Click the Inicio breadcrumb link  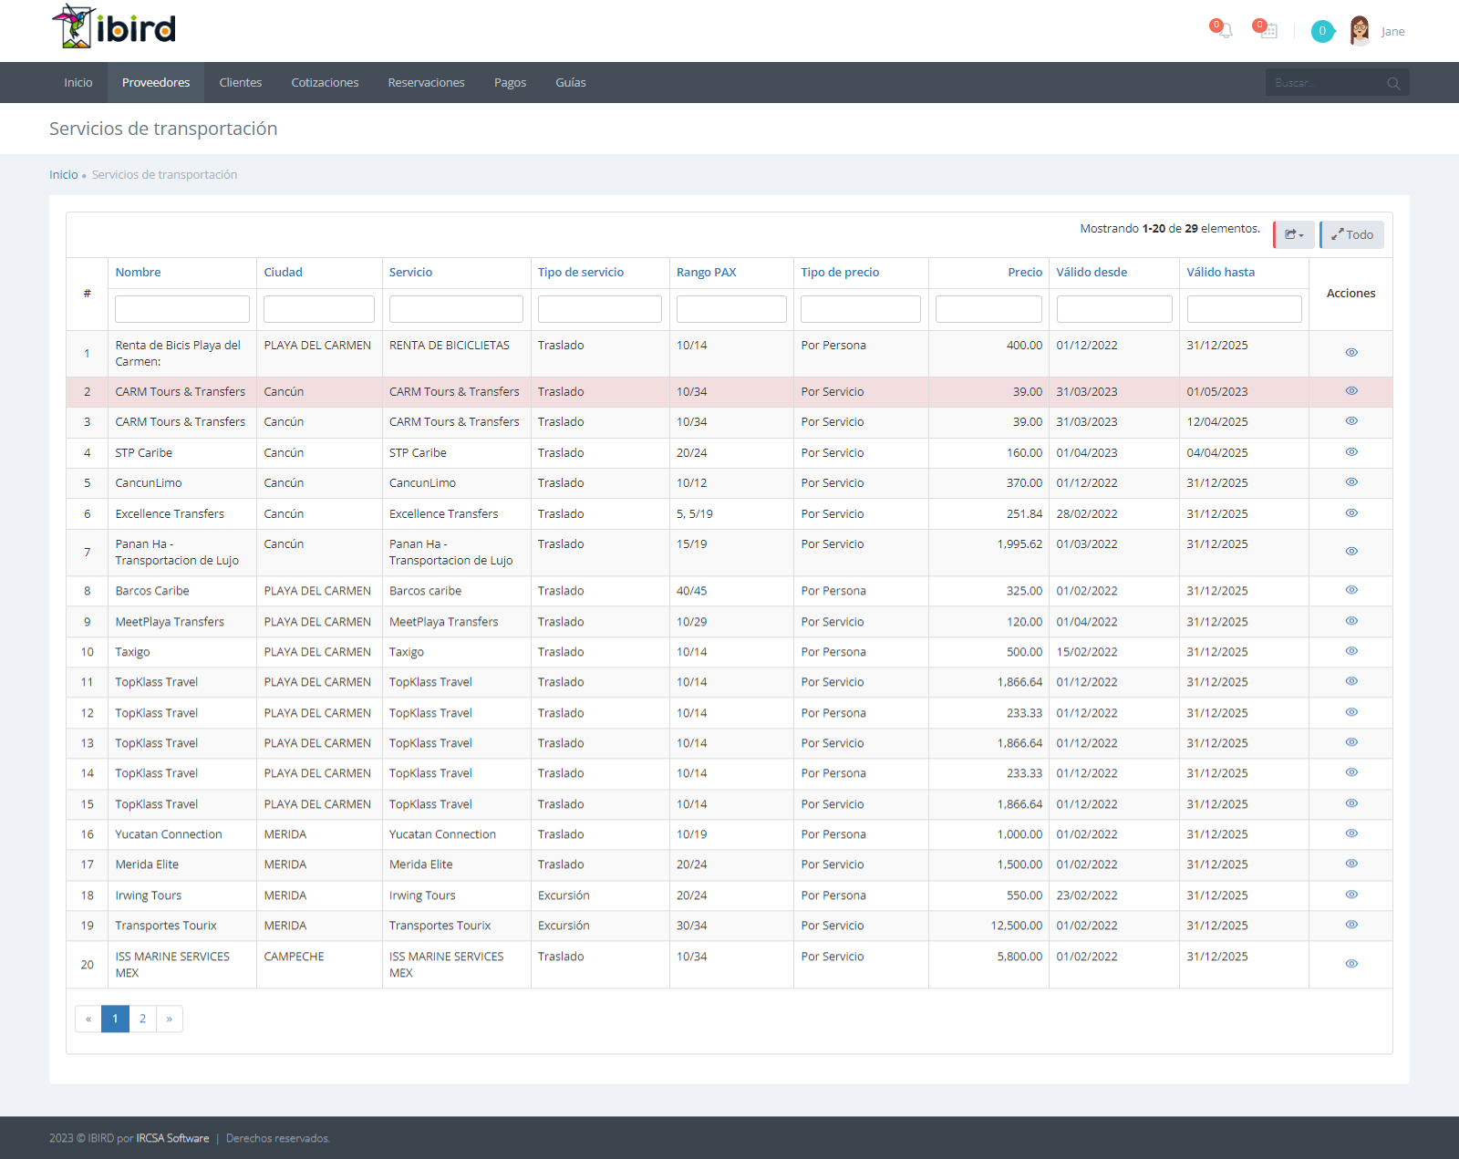pos(64,174)
